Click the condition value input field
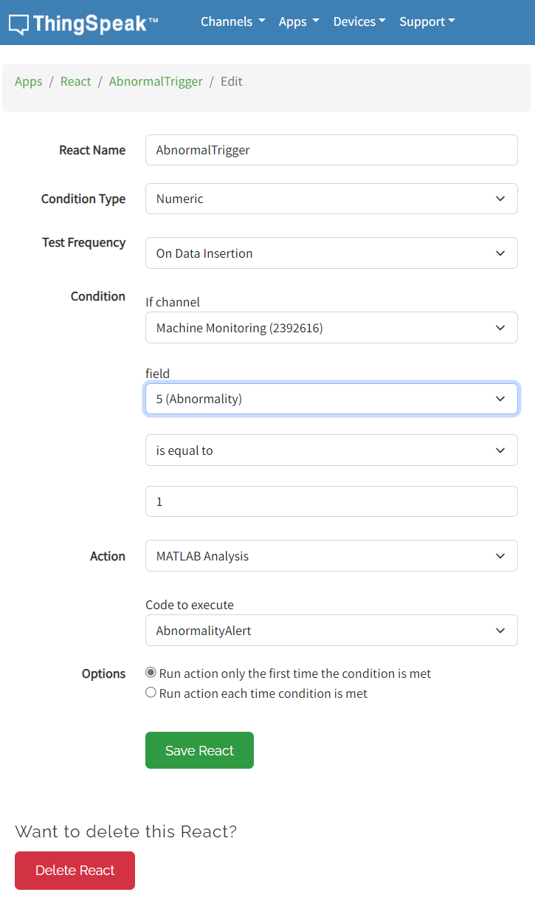Screen dimensions: 535x909 pos(331,501)
